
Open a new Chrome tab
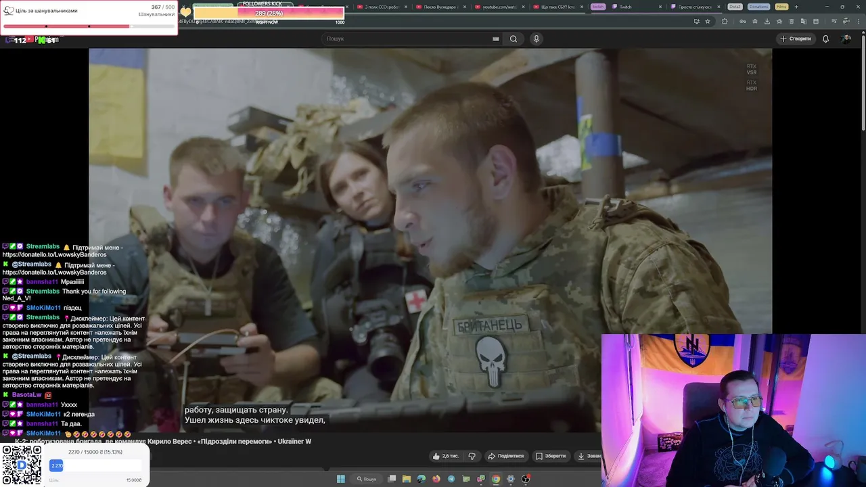(x=796, y=7)
